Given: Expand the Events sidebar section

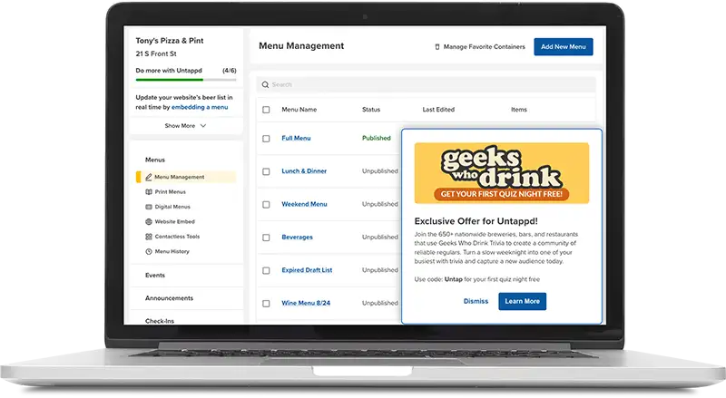Looking at the screenshot, I should [x=155, y=276].
